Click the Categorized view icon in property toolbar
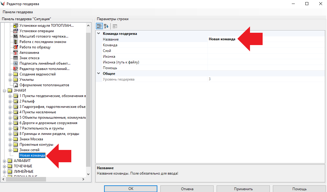This screenshot has width=327, height=192. pos(99,26)
